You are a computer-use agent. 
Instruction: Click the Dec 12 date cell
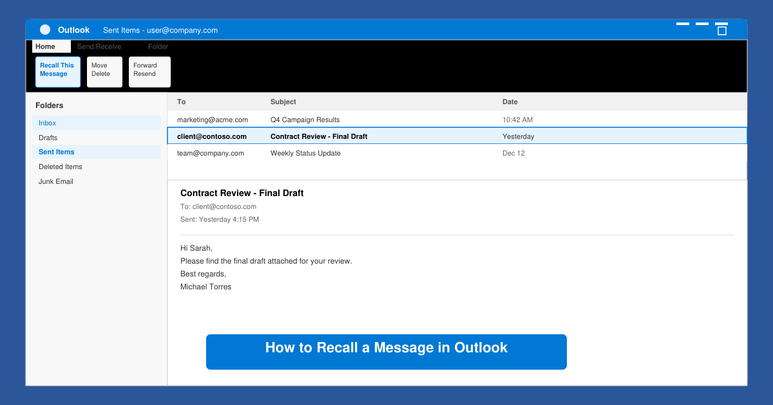click(513, 153)
